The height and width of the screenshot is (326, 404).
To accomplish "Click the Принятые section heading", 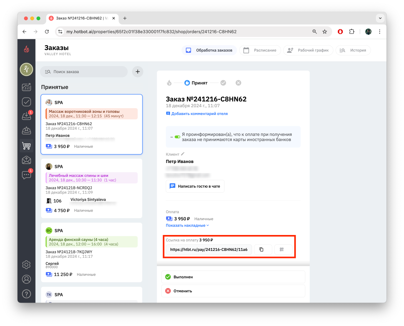I will tap(55, 87).
